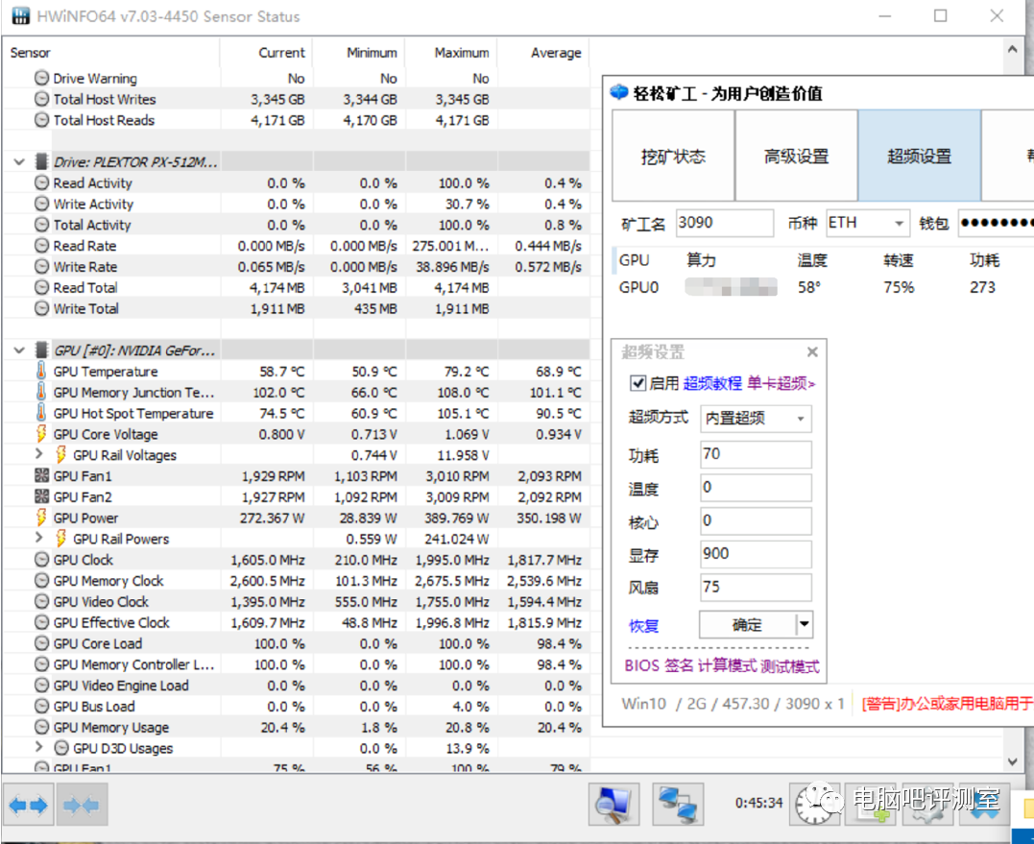Expand the GPU D3D Usages subtree
The height and width of the screenshot is (844, 1034).
pos(39,746)
